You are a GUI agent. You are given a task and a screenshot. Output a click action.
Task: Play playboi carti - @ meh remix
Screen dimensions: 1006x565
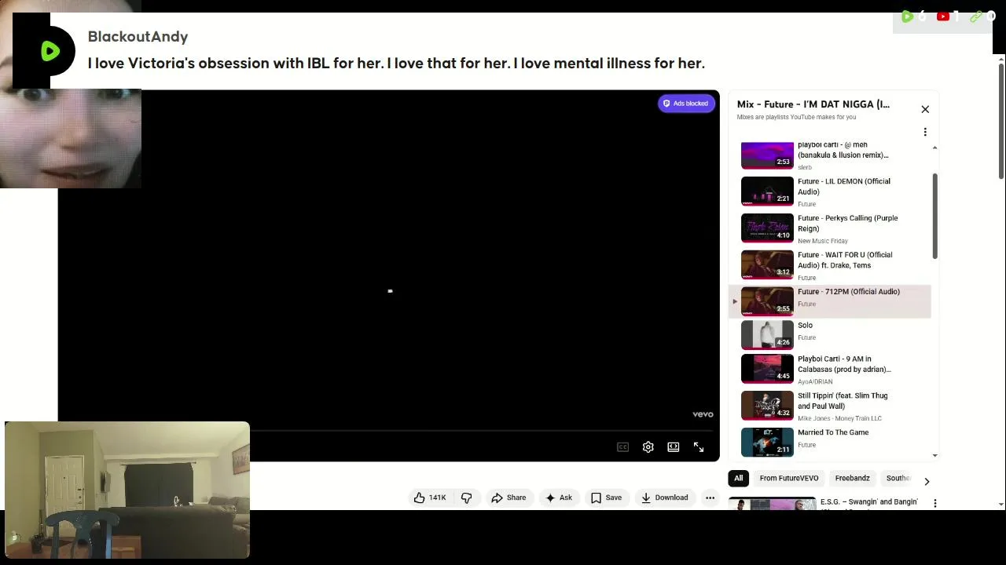829,155
